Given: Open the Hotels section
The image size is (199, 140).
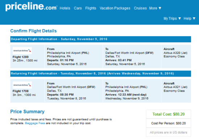Looking at the screenshot, I should 65,8.
